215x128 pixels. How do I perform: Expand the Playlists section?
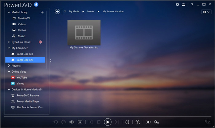(9, 66)
